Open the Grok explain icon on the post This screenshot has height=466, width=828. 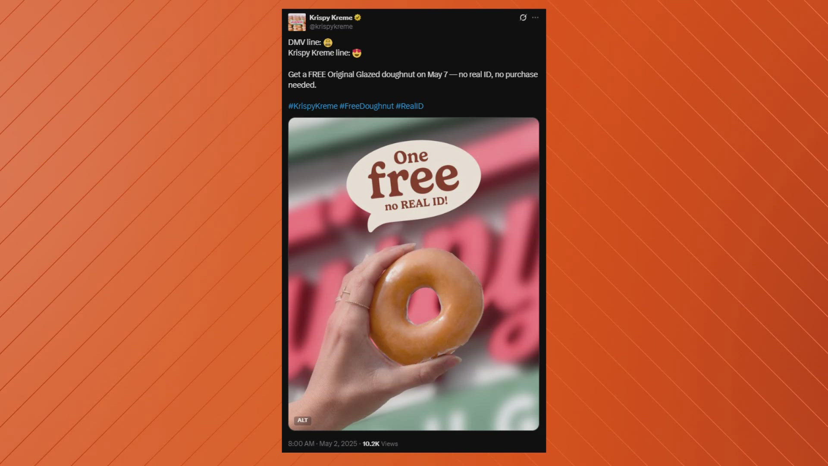[x=523, y=18]
